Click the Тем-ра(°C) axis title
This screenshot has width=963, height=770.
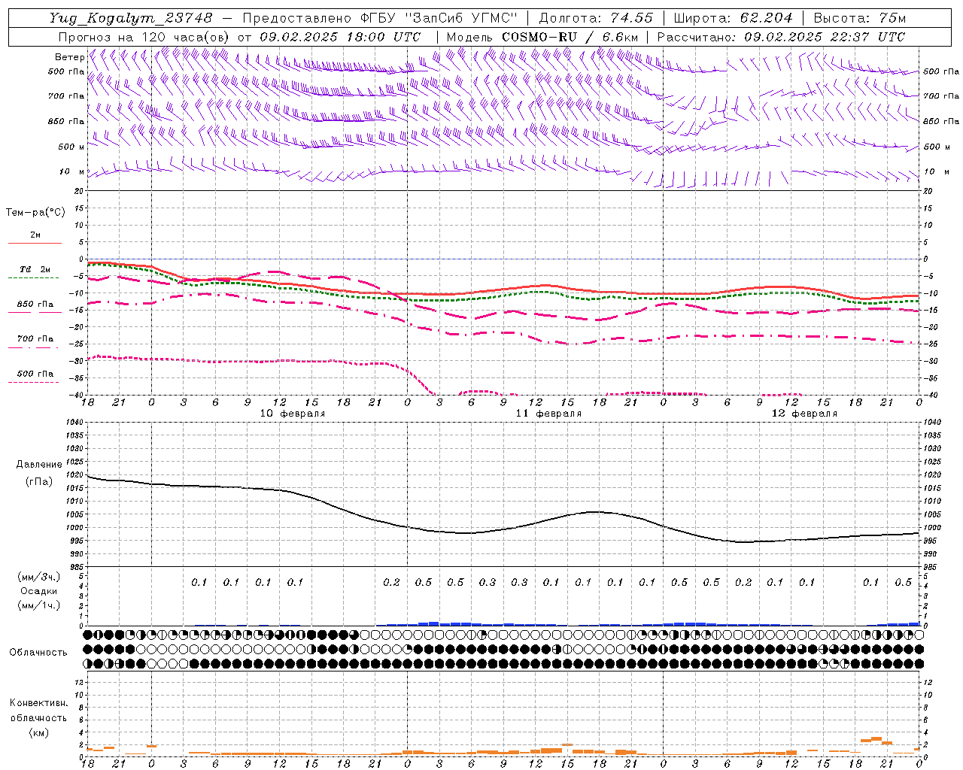click(35, 212)
